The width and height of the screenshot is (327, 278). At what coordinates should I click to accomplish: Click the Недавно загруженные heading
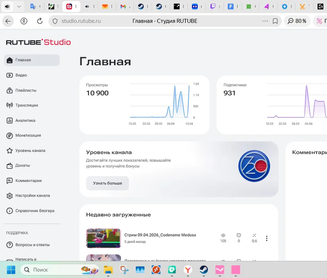pyautogui.click(x=118, y=215)
